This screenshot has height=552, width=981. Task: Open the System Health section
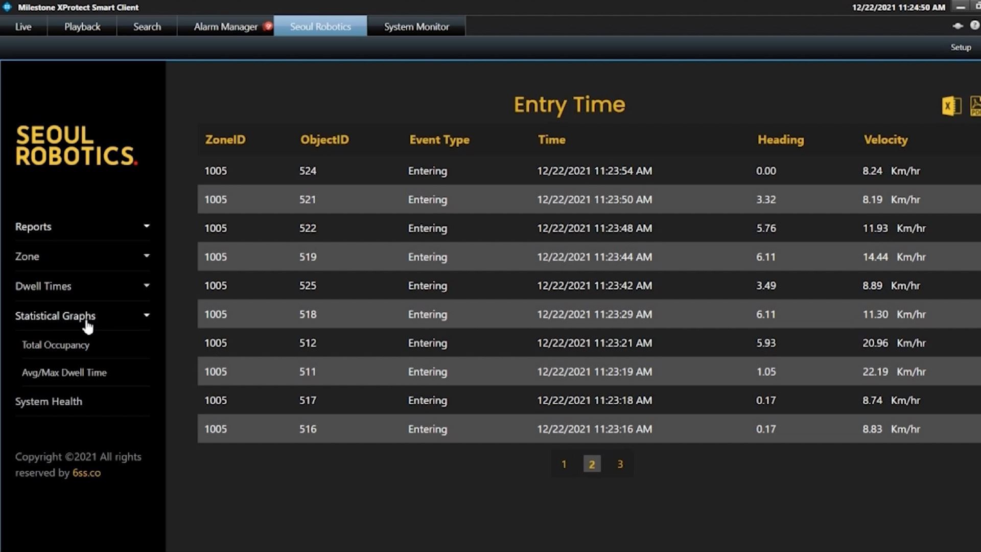point(49,402)
